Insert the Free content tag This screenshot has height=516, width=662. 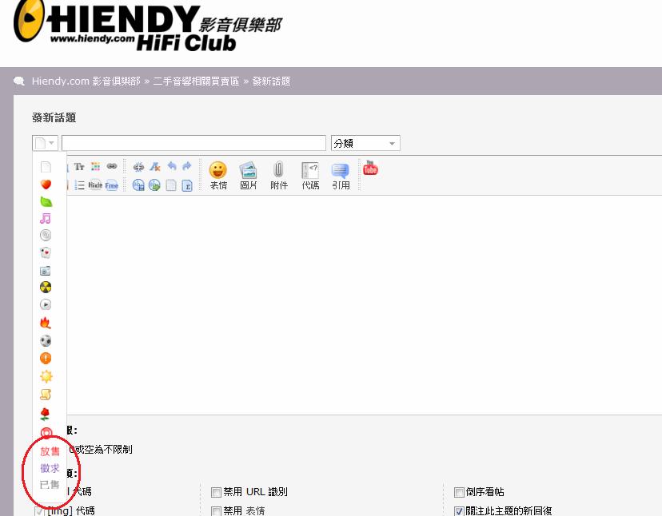pyautogui.click(x=112, y=185)
